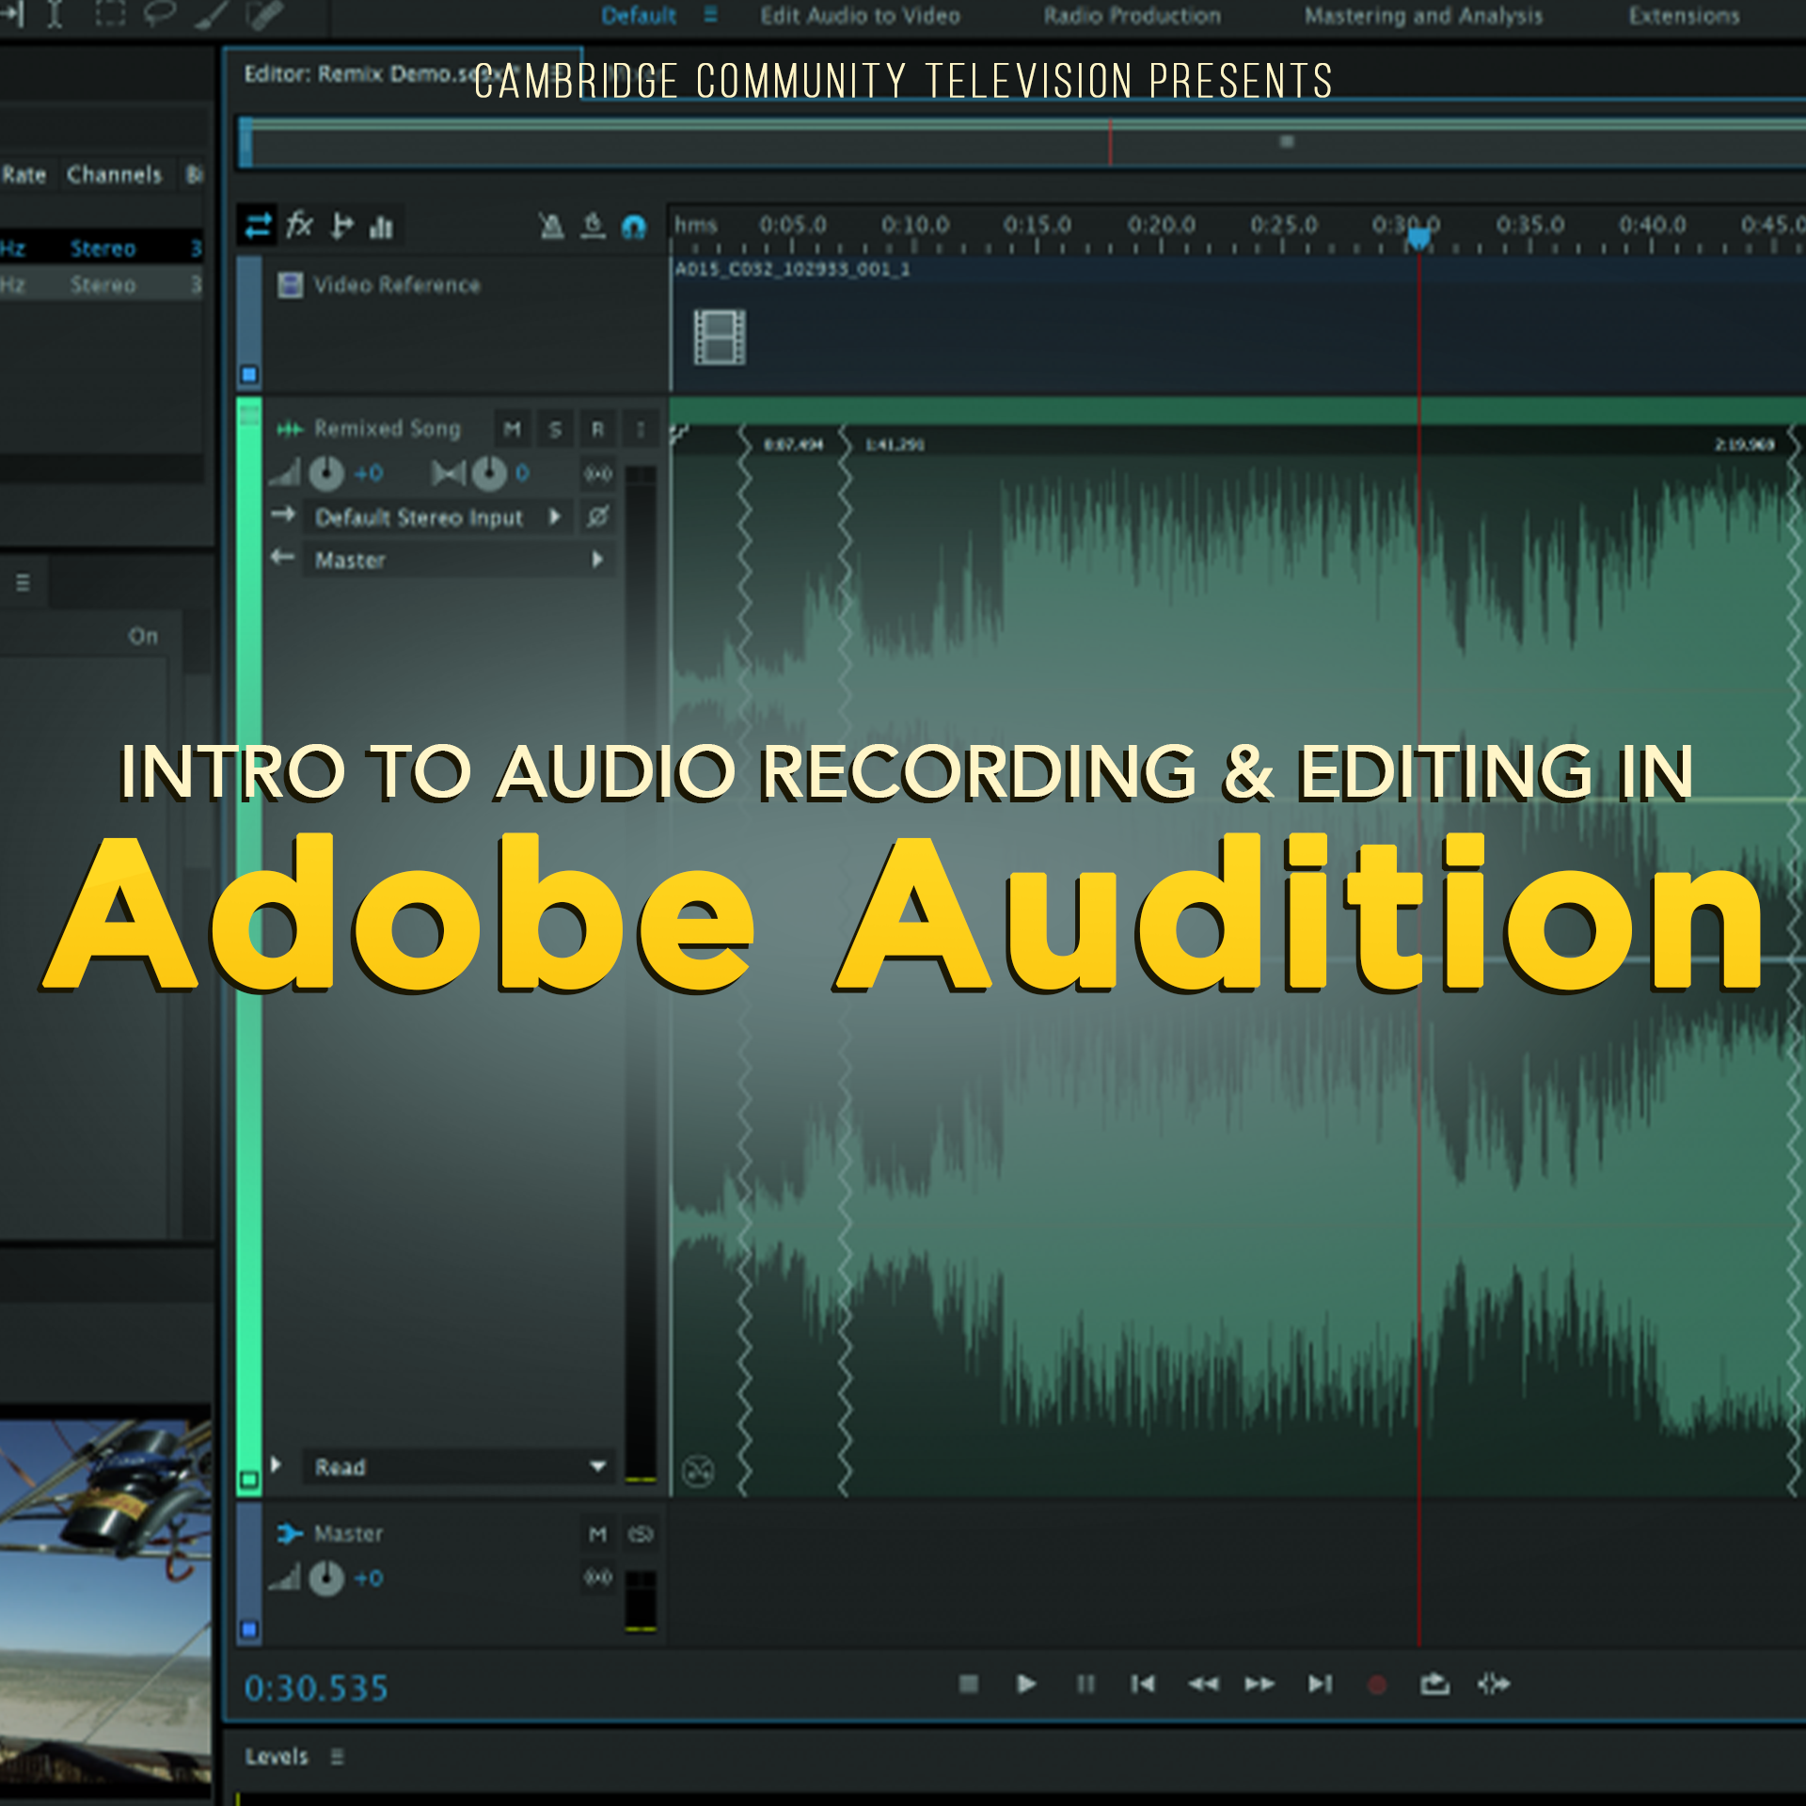Click the Rate column header
This screenshot has height=1806, width=1806.
pyautogui.click(x=24, y=174)
